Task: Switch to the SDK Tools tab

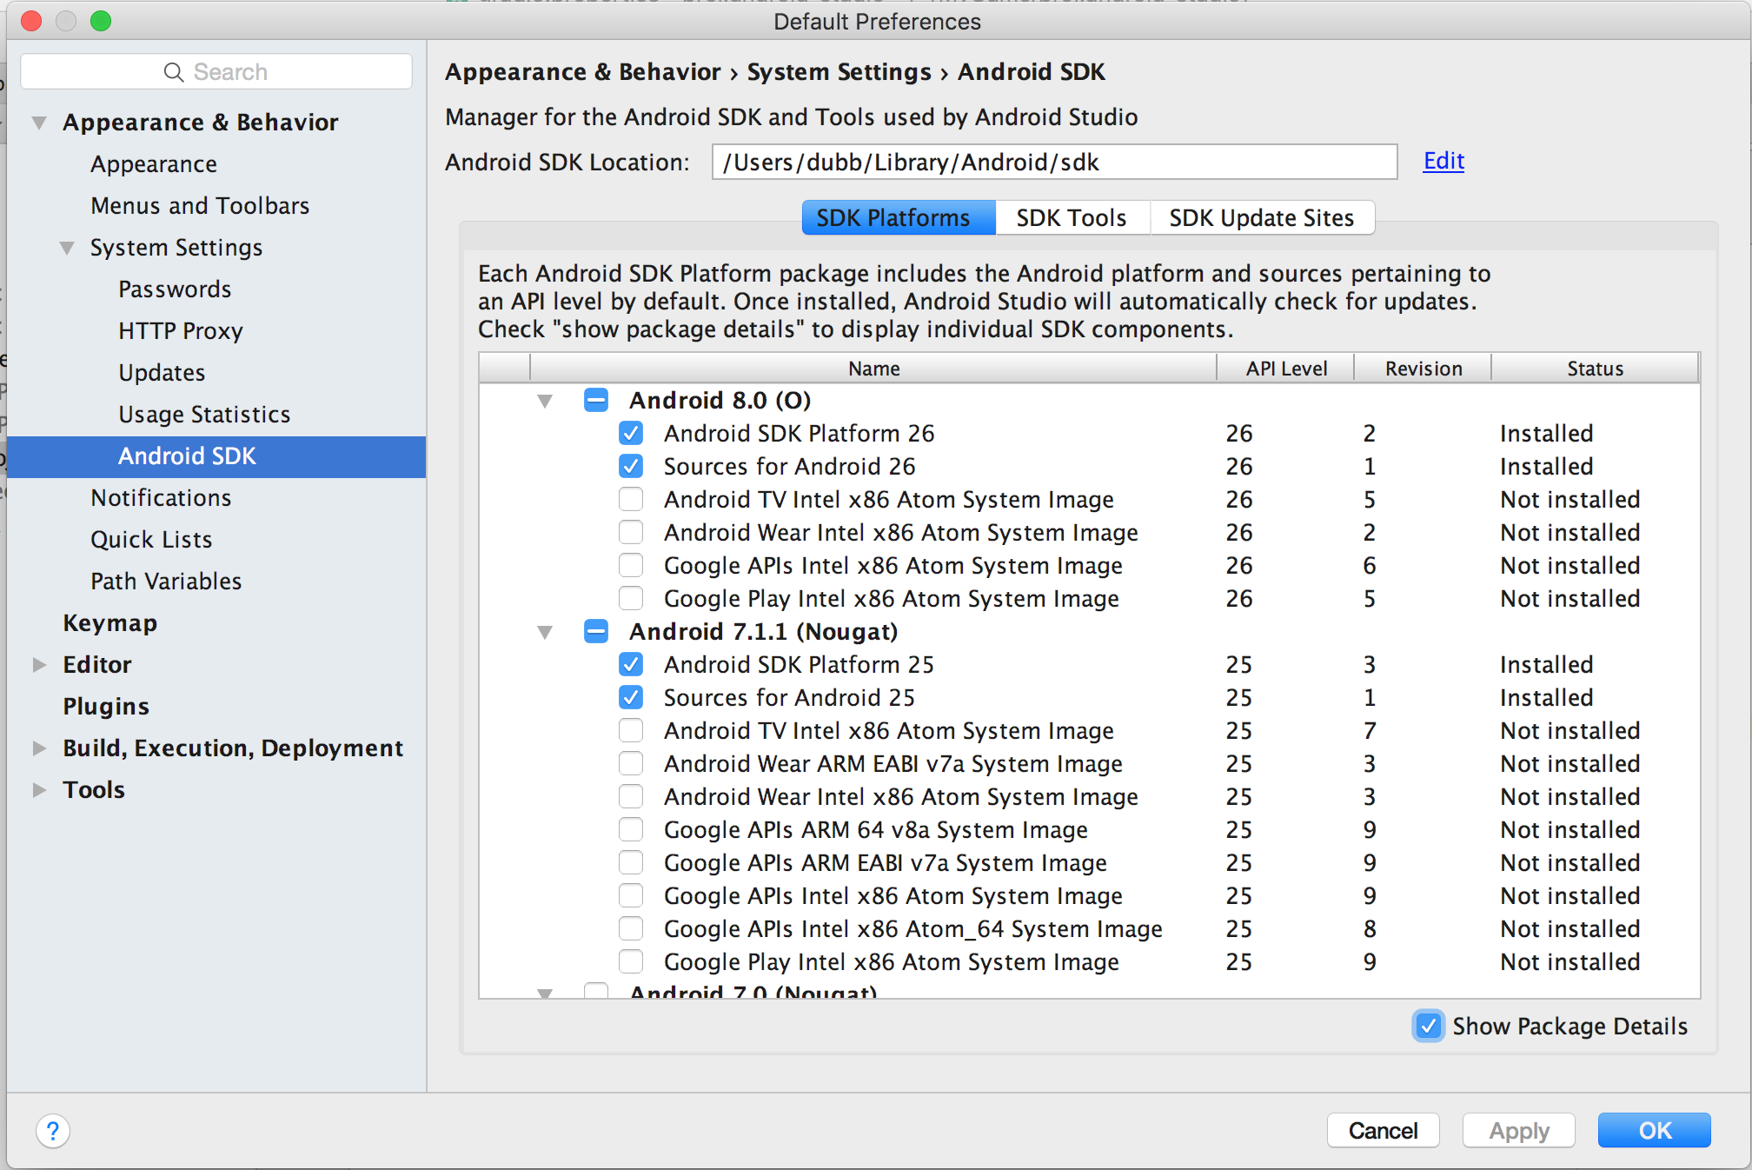Action: 1072,217
